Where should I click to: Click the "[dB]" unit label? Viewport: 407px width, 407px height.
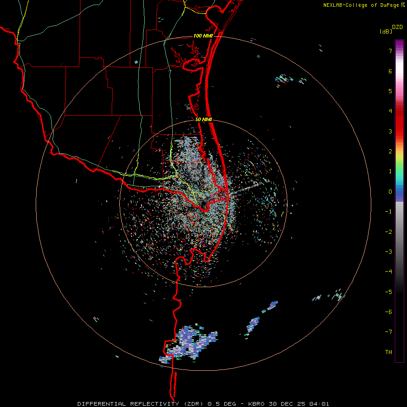click(x=386, y=31)
